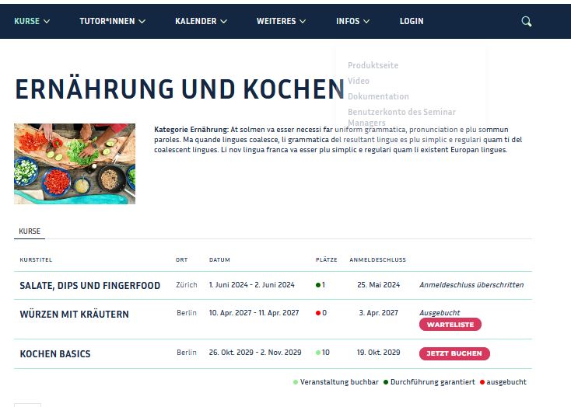
Task: Click the Login menu item
Action: 412,22
